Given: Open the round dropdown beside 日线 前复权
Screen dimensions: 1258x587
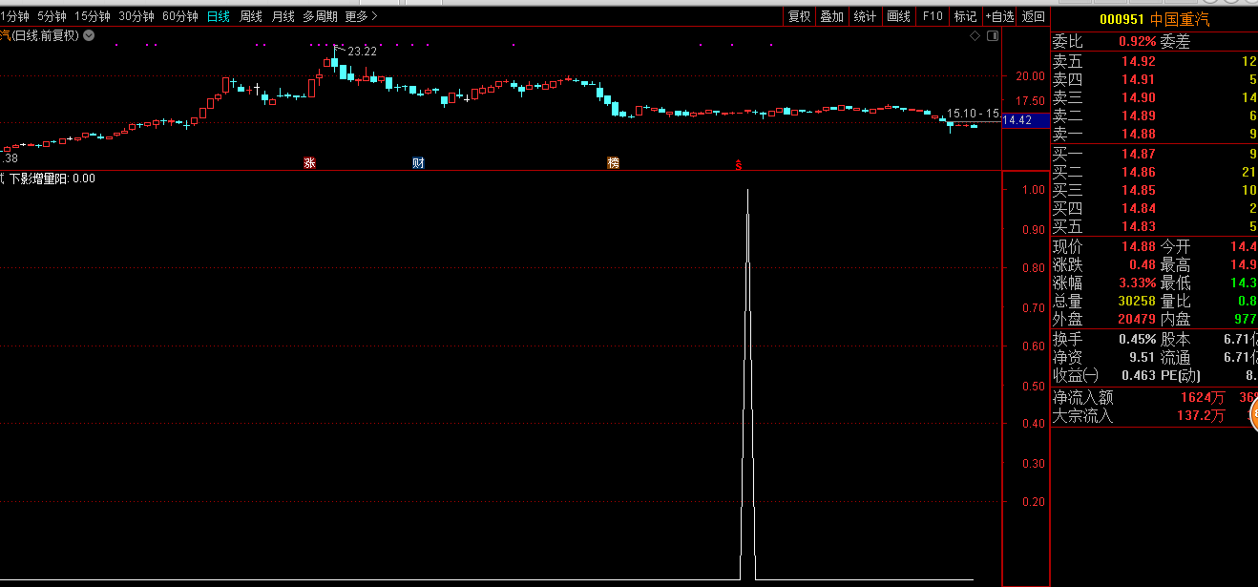Looking at the screenshot, I should [89, 35].
